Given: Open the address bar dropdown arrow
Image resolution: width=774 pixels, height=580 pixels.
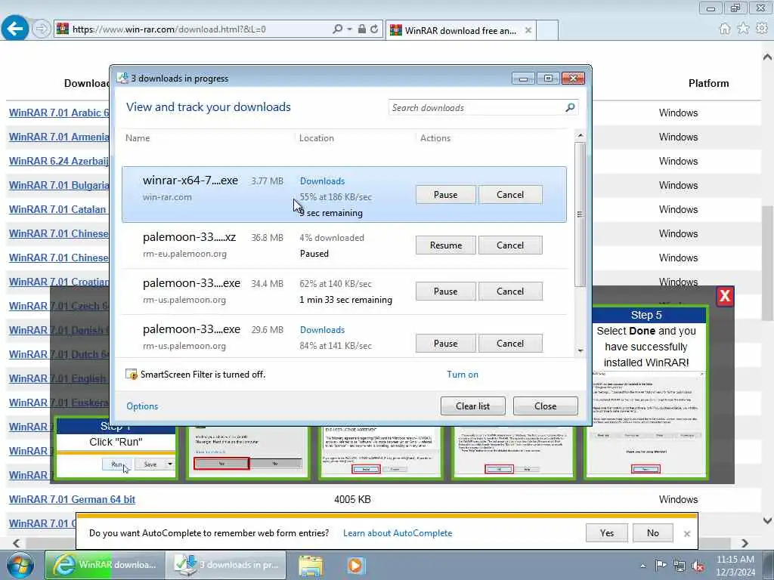Looking at the screenshot, I should pyautogui.click(x=349, y=29).
